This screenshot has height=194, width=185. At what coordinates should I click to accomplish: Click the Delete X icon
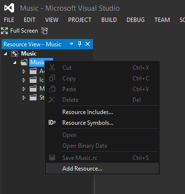pyautogui.click(x=52, y=100)
